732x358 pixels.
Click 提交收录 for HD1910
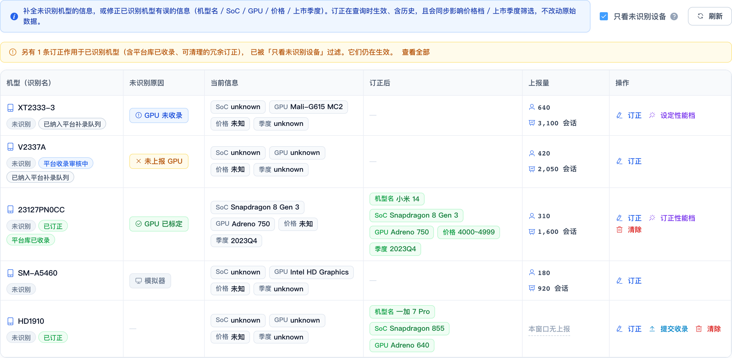[668, 329]
